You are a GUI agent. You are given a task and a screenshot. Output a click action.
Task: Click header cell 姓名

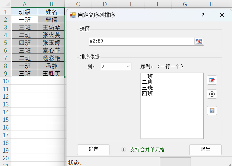point(51,12)
